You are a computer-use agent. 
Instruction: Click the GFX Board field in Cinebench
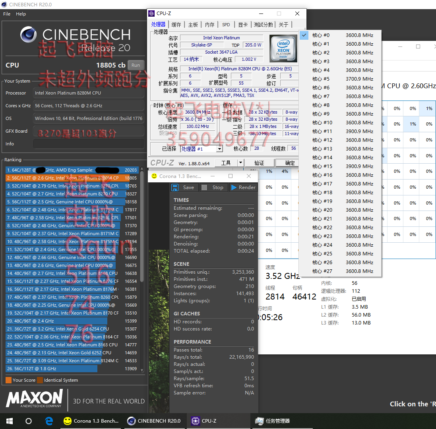[x=88, y=131]
